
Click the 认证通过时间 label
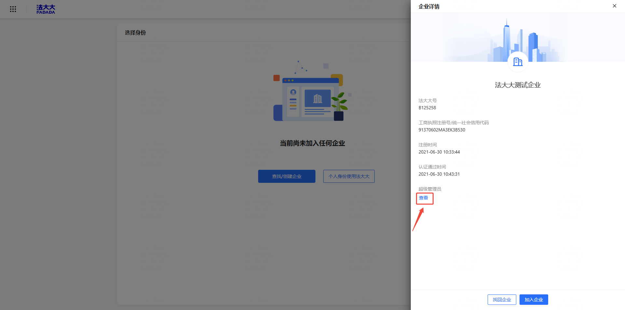pos(432,167)
